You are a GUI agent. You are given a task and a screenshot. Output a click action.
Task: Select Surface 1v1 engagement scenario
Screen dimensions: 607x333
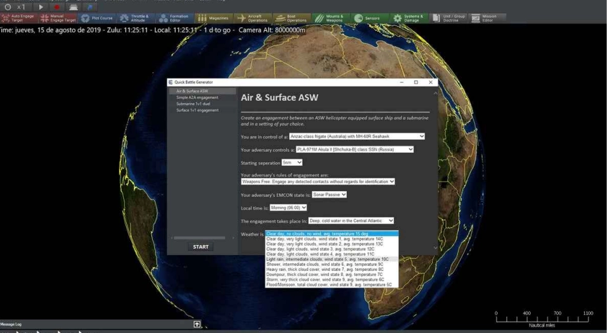(x=202, y=110)
